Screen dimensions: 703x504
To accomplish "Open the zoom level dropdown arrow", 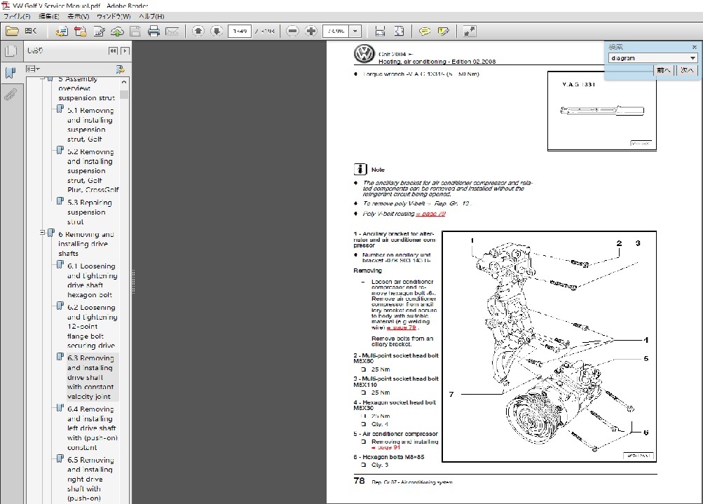I will coord(355,31).
